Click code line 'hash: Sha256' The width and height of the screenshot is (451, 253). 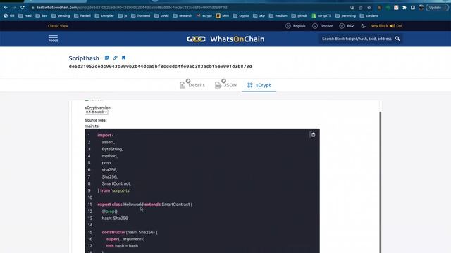pyautogui.click(x=115, y=219)
